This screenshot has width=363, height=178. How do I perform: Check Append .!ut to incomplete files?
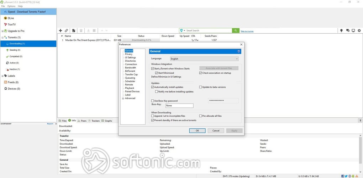152,116
